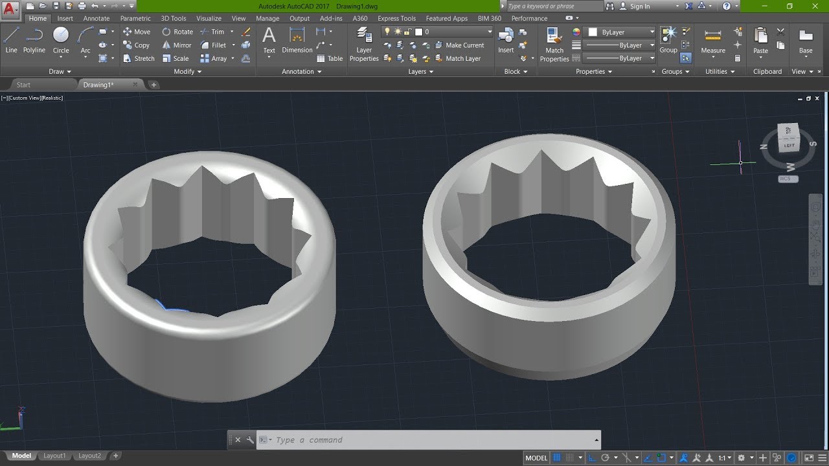Toggle hardware acceleration blue circle icon
The width and height of the screenshot is (829, 466).
coord(791,458)
